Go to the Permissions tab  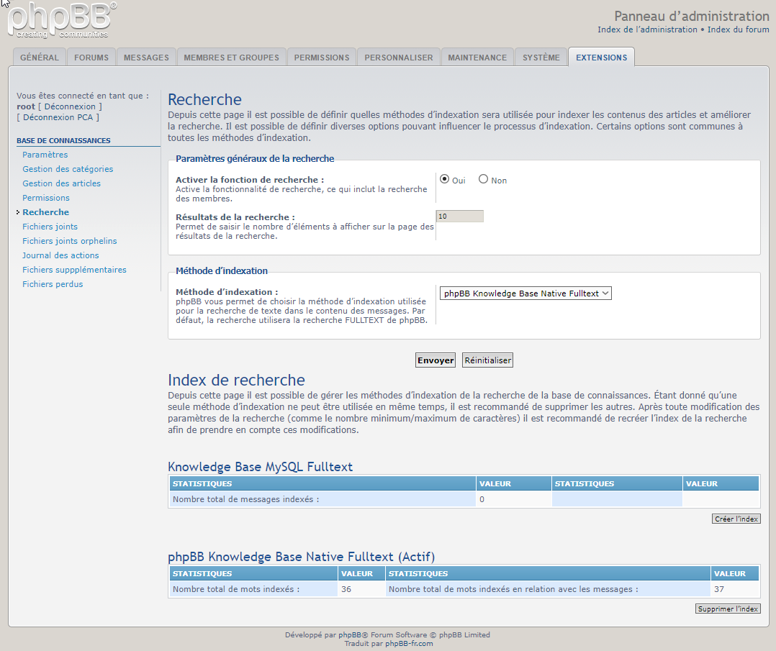[322, 58]
